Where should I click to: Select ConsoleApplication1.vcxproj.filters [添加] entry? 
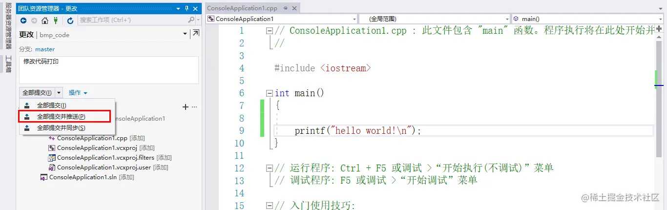[114, 158]
